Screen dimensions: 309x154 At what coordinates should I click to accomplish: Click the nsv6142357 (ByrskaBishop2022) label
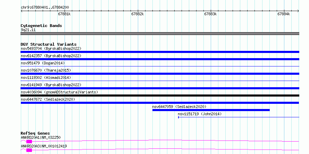click(x=51, y=56)
